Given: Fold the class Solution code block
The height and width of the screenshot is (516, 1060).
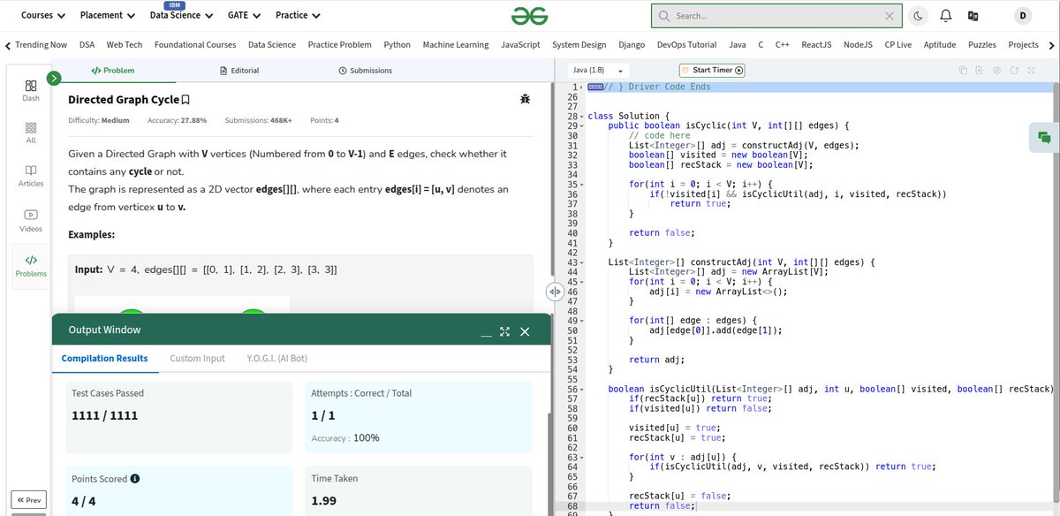Looking at the screenshot, I should point(581,117).
